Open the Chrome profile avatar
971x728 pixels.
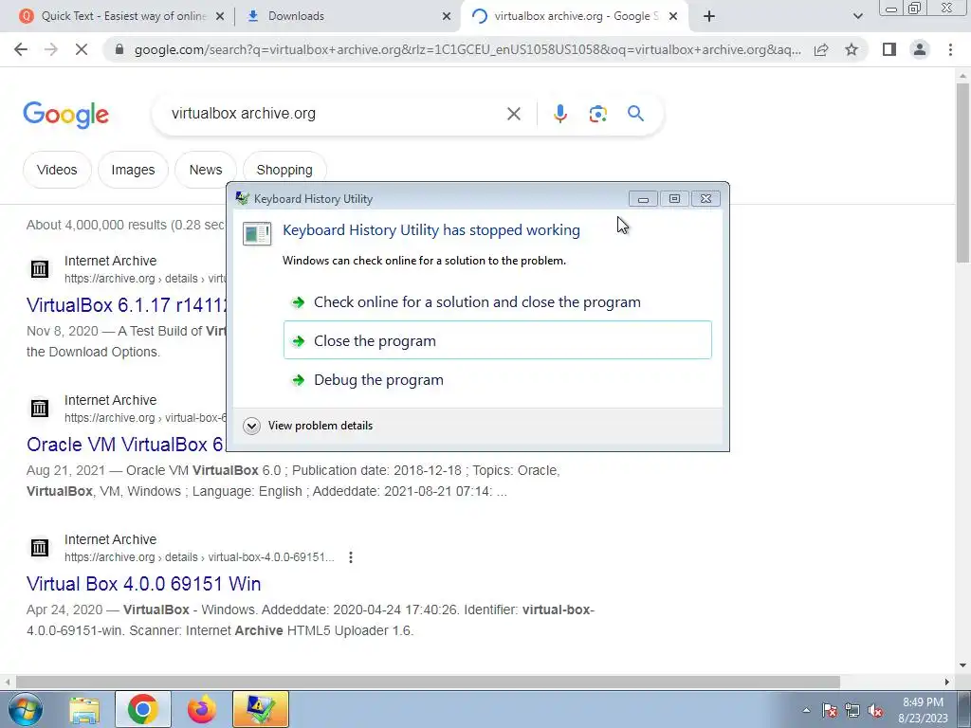pyautogui.click(x=920, y=49)
